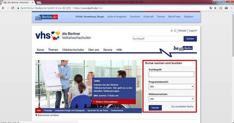Click the be Berlin logo
The height and width of the screenshot is (123, 234).
(x=183, y=48)
